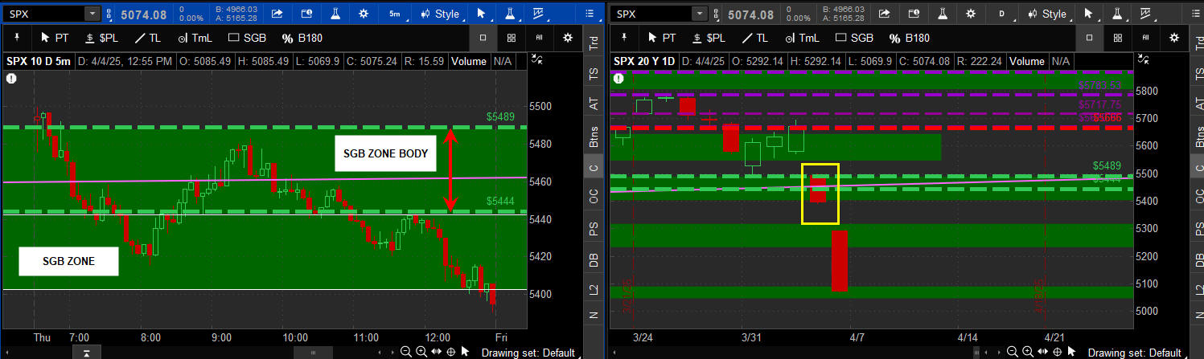Open the SPX symbol dropdown in left chart
Image resolution: width=1204 pixels, height=359 pixels.
coord(92,14)
